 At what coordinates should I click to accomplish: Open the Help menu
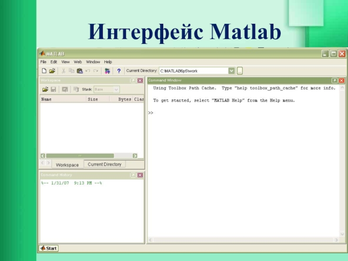click(x=108, y=62)
